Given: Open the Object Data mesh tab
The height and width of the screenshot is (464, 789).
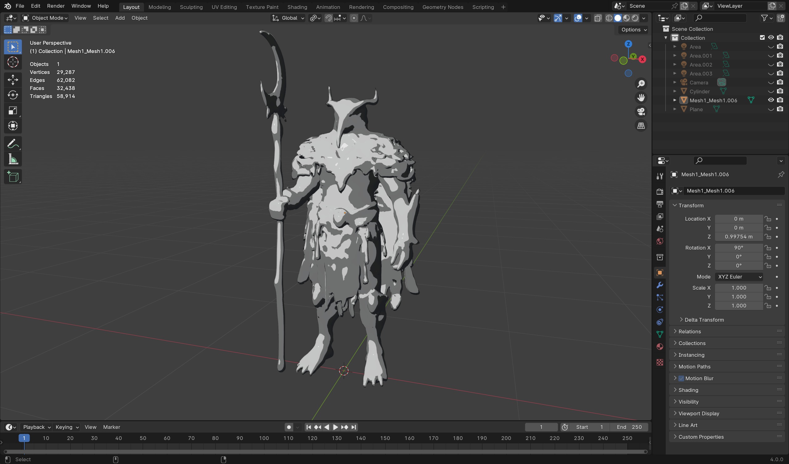Looking at the screenshot, I should pos(660,334).
